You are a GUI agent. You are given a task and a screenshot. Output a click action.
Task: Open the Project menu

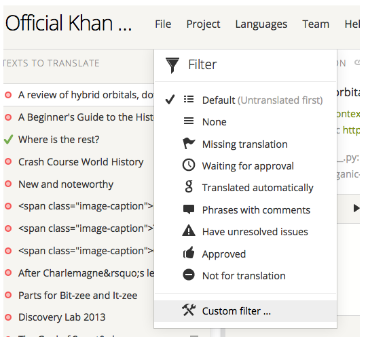[x=203, y=24]
